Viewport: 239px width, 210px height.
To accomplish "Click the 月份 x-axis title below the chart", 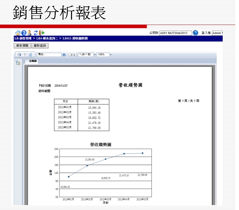I will tap(106, 203).
